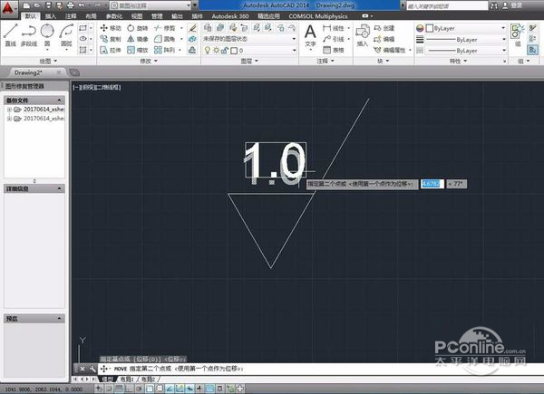Open the lineweight ByLayer dropdown
Viewport: 544px width, 394px height.
coord(466,40)
